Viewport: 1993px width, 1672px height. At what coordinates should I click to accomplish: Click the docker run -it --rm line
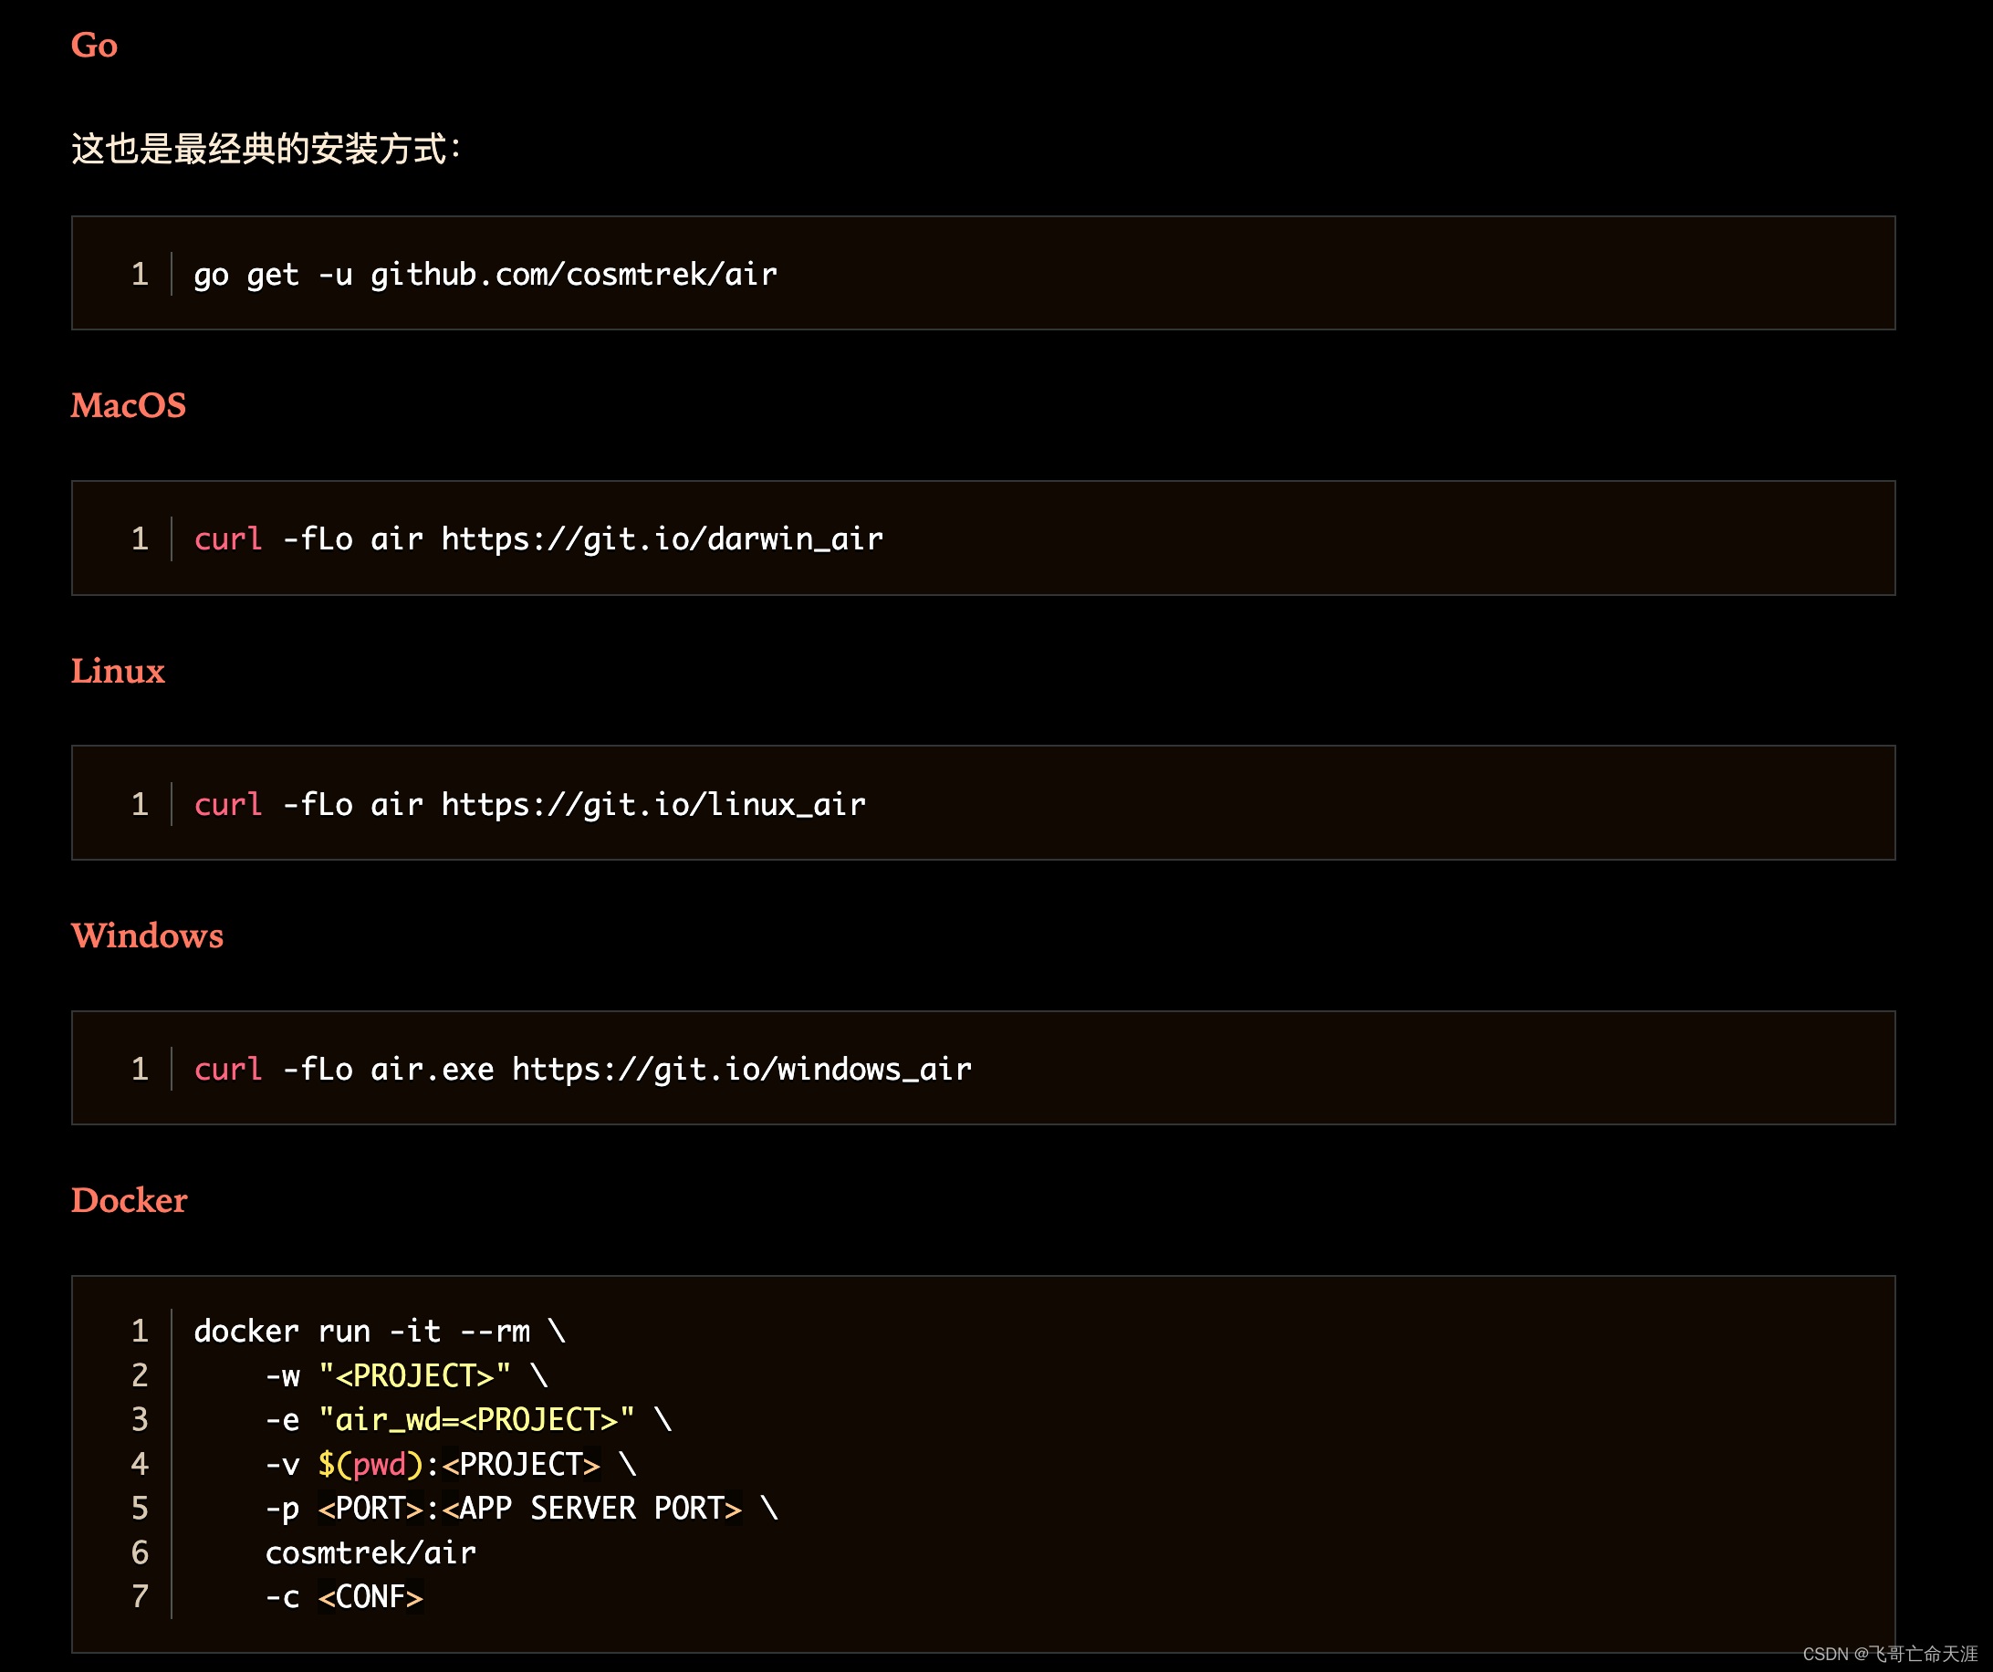pyautogui.click(x=380, y=1332)
